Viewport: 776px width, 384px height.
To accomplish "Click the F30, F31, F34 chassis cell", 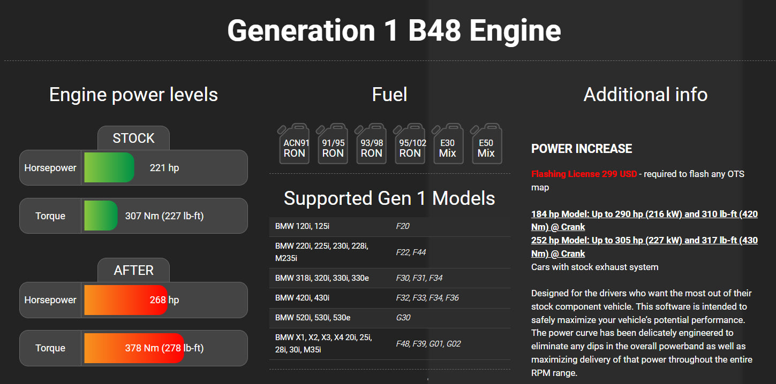I will tap(419, 278).
